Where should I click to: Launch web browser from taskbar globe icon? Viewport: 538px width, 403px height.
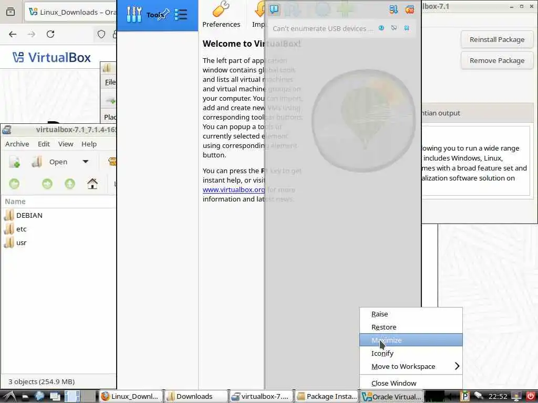click(39, 397)
